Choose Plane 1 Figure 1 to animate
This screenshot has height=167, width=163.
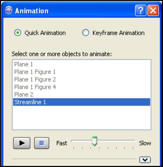[35, 72]
